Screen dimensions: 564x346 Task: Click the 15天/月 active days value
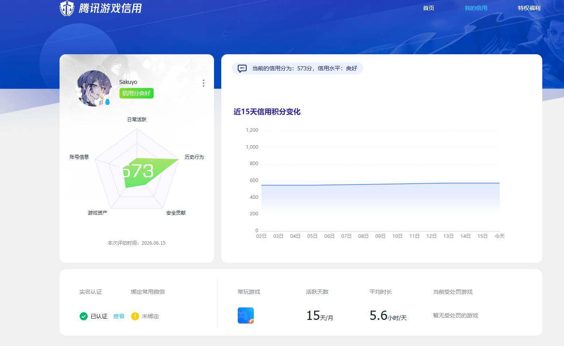[320, 315]
